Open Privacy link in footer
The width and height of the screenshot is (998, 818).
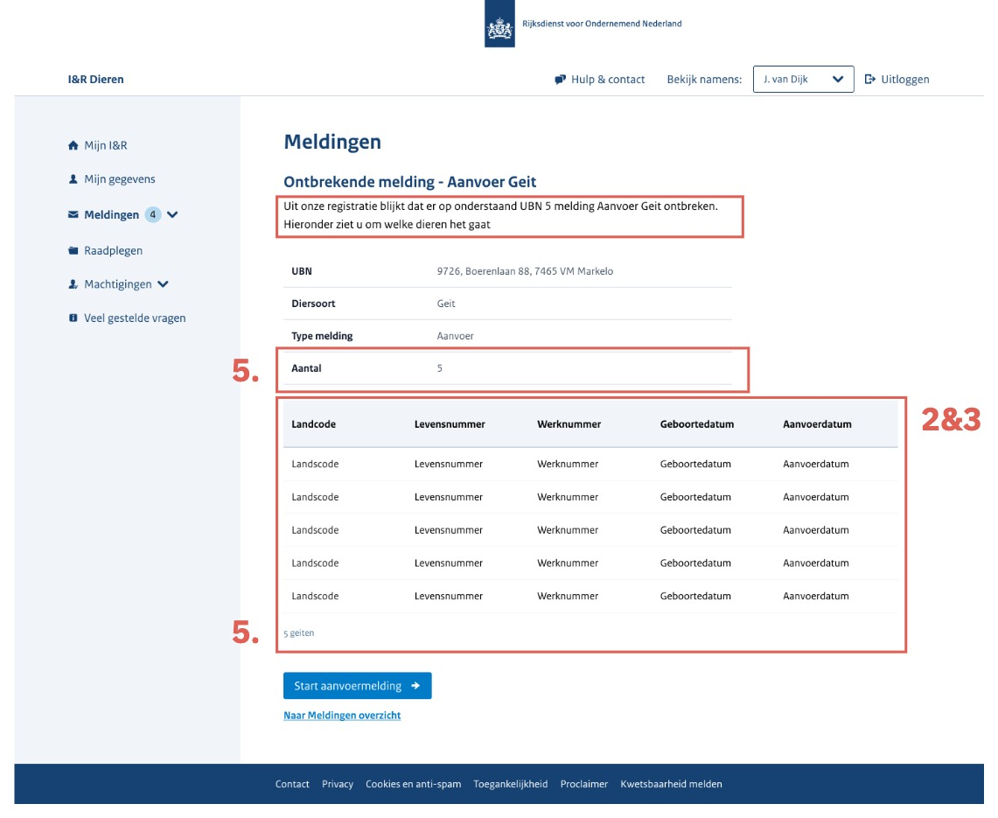point(338,784)
